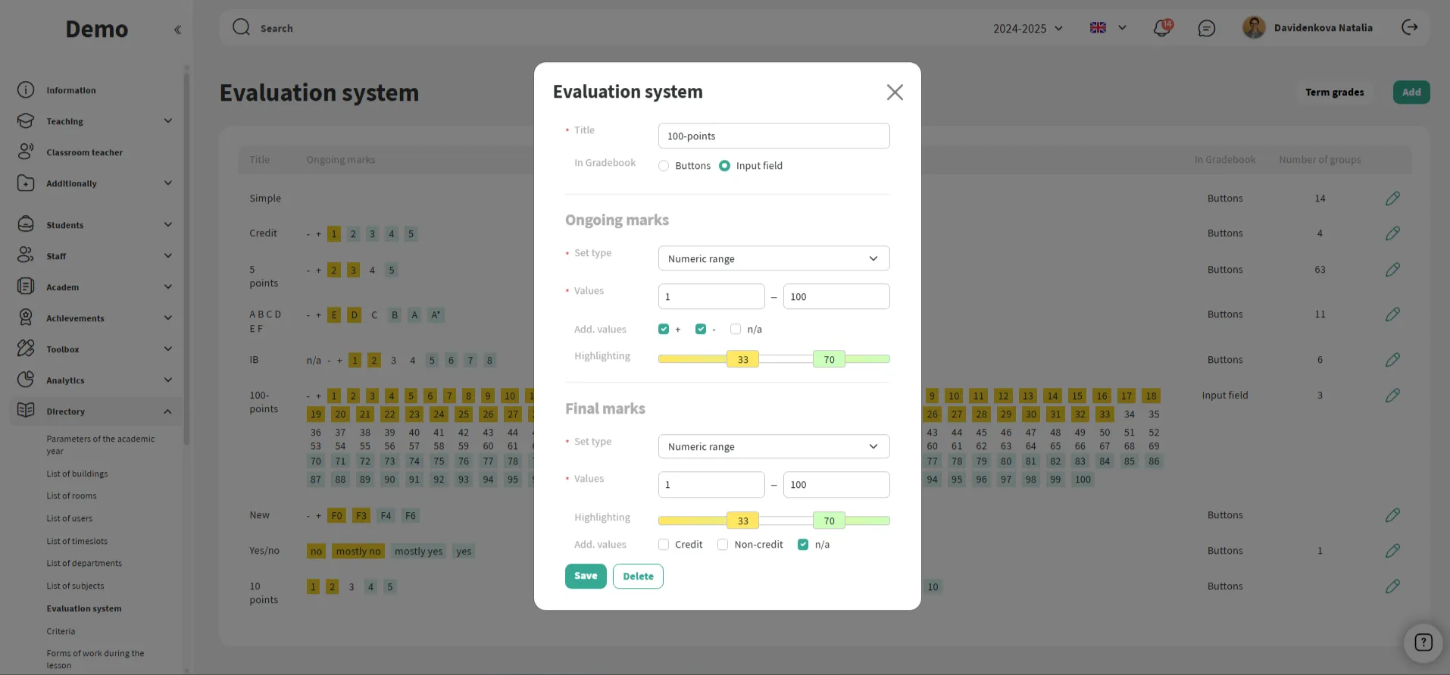Click edit pencil for Credit row
1450x675 pixels.
coord(1392,233)
